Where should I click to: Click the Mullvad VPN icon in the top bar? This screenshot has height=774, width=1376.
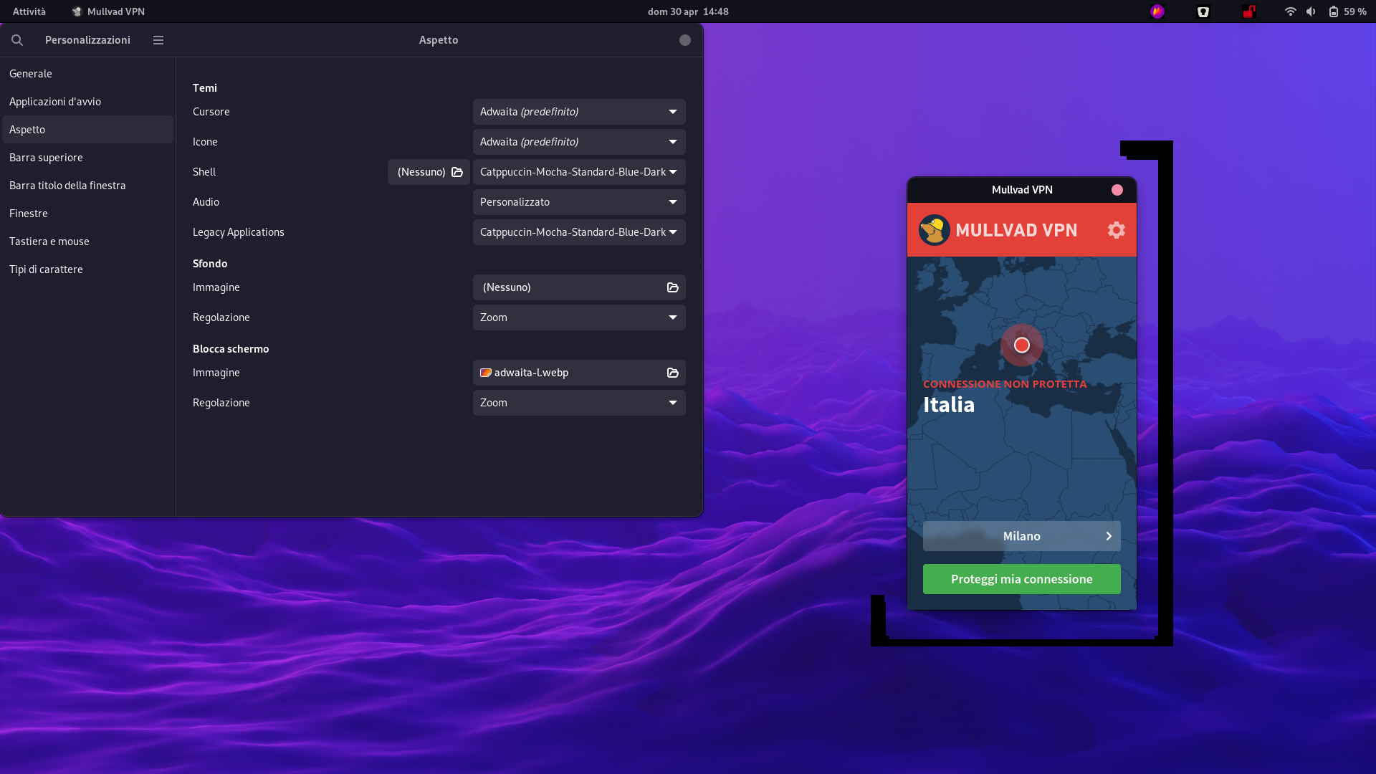77,11
